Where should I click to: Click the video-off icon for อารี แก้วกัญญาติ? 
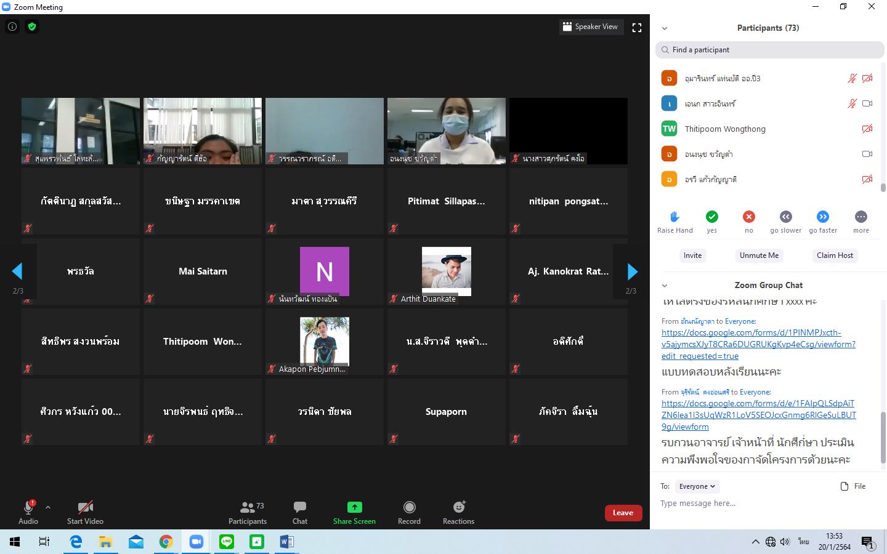coord(867,179)
